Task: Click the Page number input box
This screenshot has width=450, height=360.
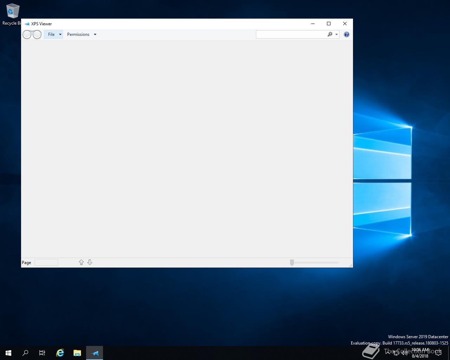Action: click(x=46, y=263)
